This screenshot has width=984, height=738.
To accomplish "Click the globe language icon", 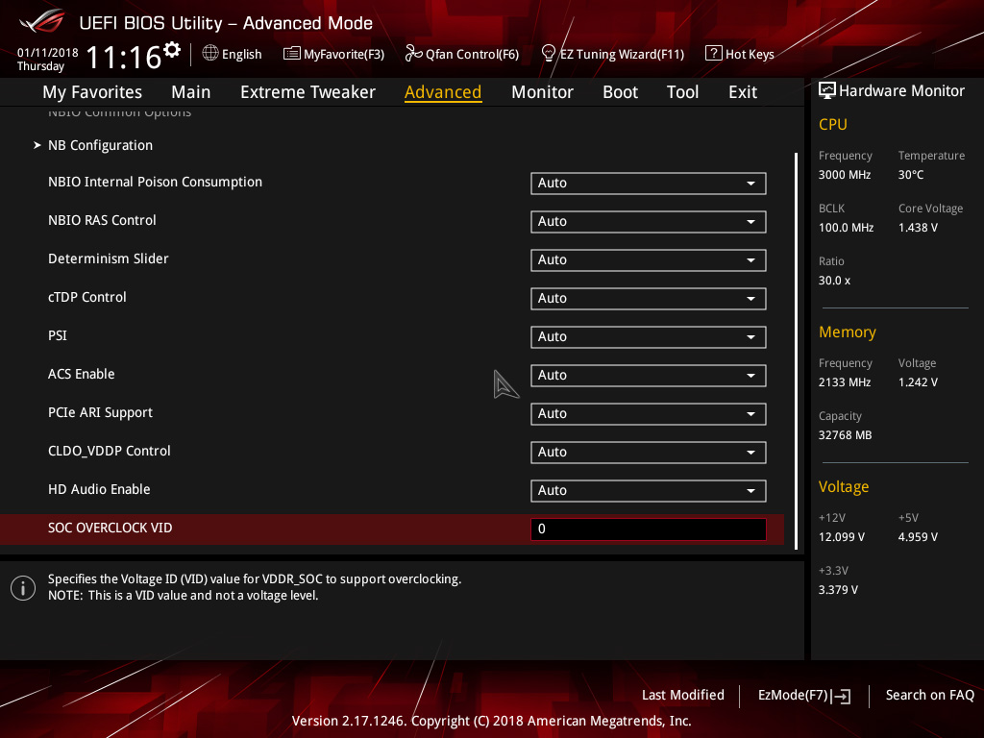I will point(210,54).
